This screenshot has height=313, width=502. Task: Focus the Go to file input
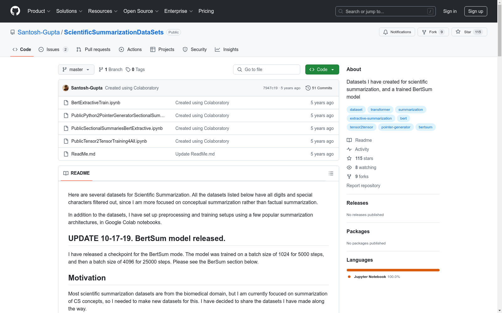(x=267, y=69)
